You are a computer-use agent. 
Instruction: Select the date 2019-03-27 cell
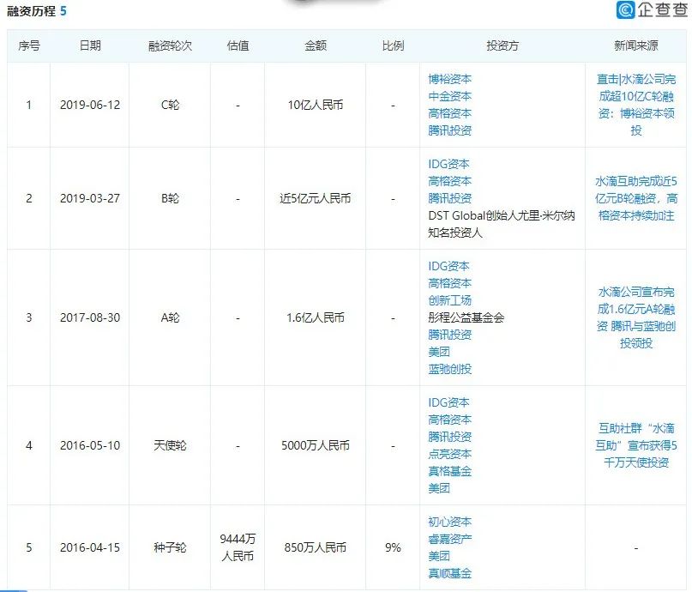[90, 198]
